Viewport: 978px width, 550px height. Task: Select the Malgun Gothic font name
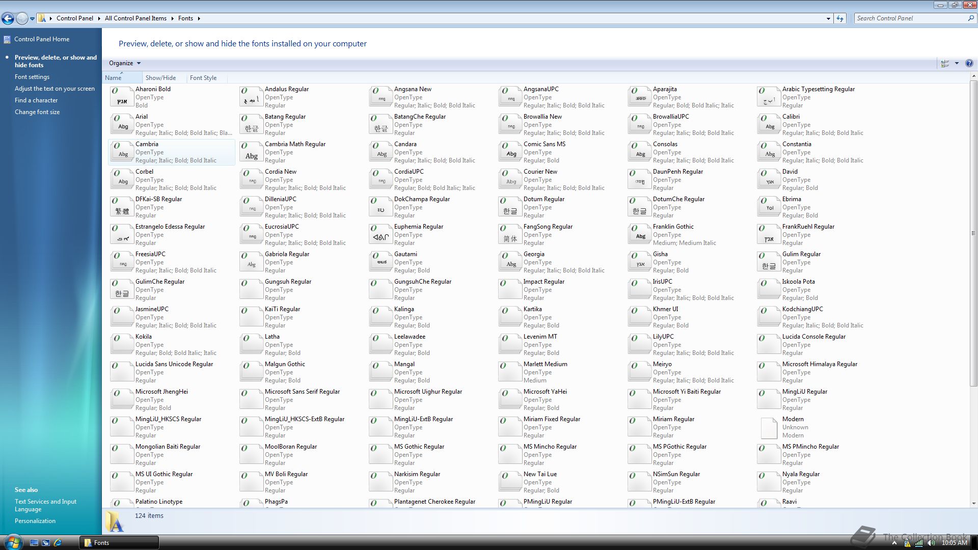[285, 364]
